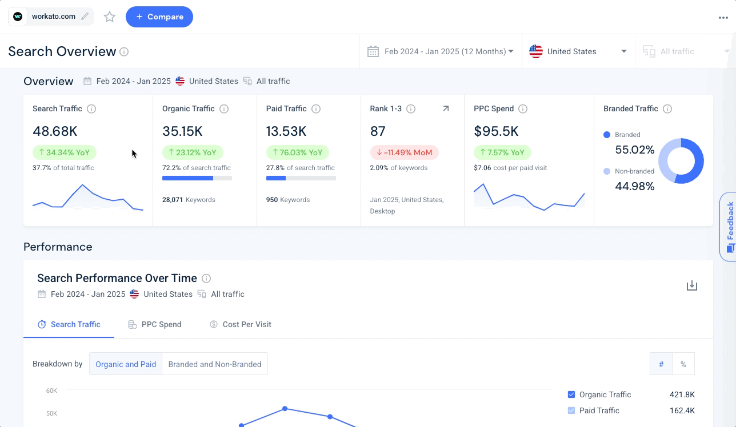Viewport: 736px width, 427px height.
Task: Switch to the Search Traffic tab
Action: 69,324
